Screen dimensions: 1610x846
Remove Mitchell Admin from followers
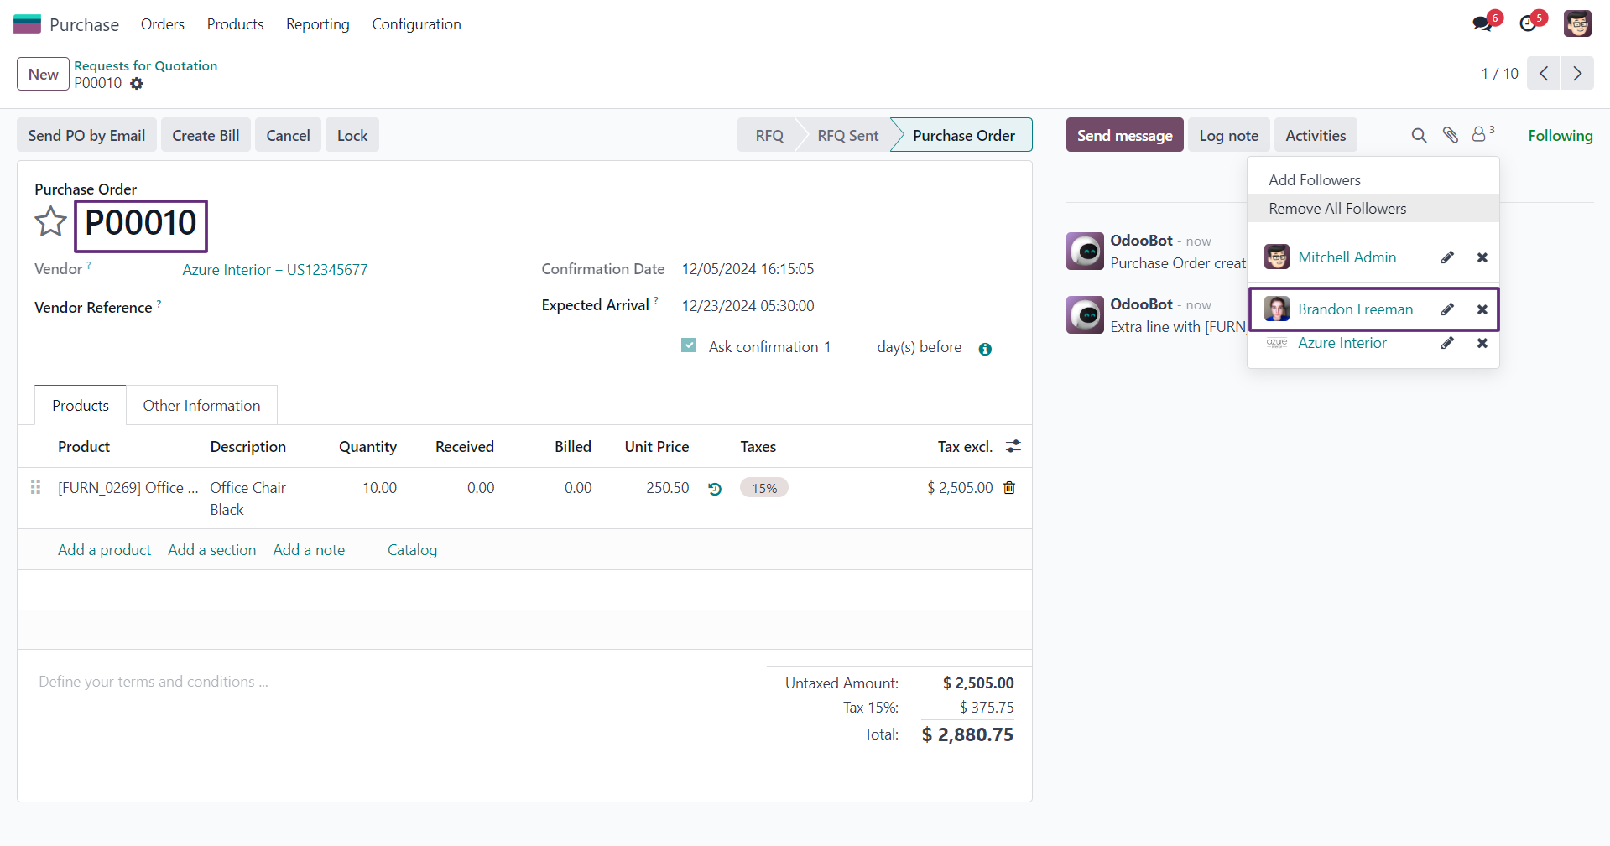1482,257
